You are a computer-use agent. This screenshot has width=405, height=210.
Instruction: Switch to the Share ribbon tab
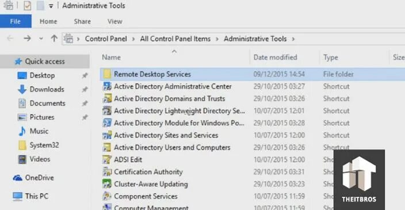pos(82,21)
